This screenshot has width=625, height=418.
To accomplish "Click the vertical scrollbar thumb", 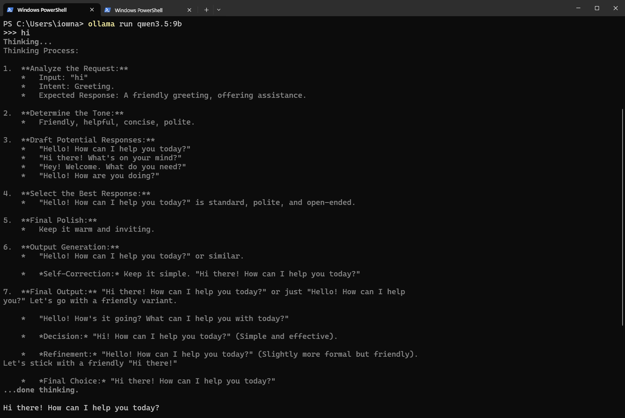I will [x=622, y=217].
